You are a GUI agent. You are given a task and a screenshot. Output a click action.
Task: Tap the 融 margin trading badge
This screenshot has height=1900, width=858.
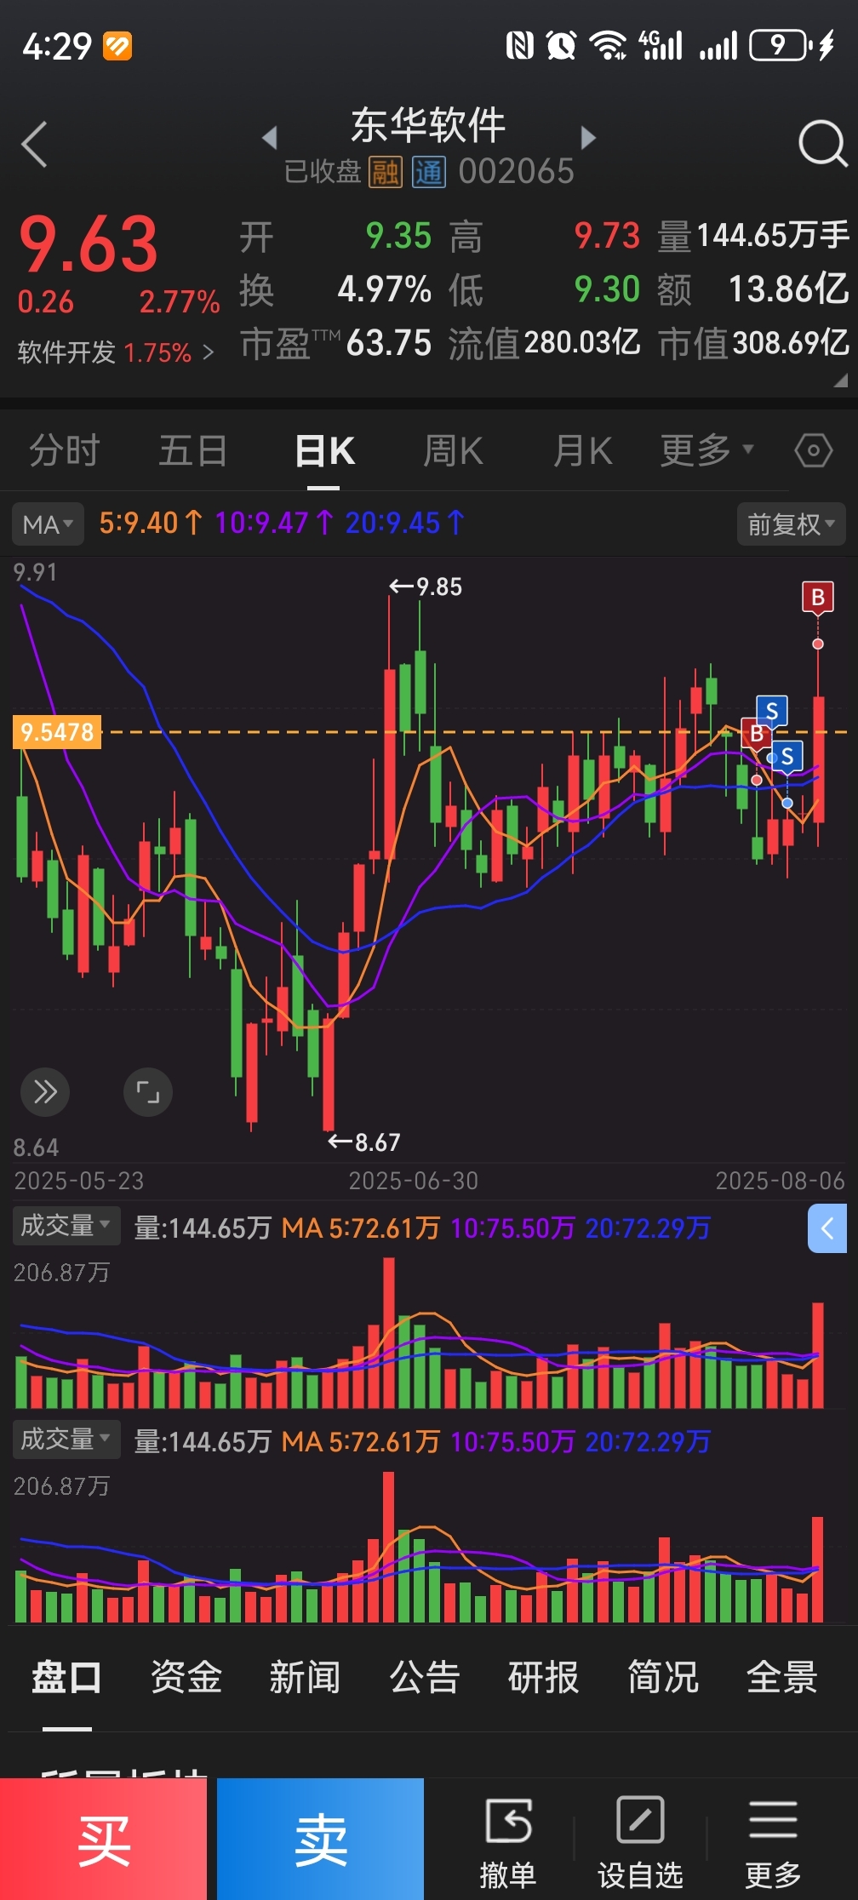point(385,172)
